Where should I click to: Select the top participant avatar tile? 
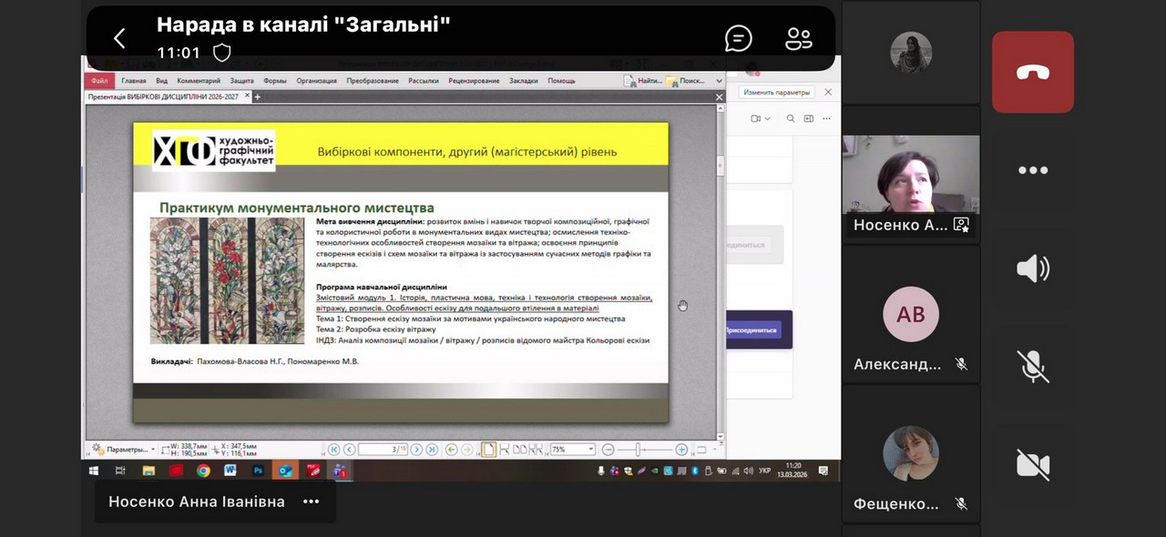[x=911, y=52]
